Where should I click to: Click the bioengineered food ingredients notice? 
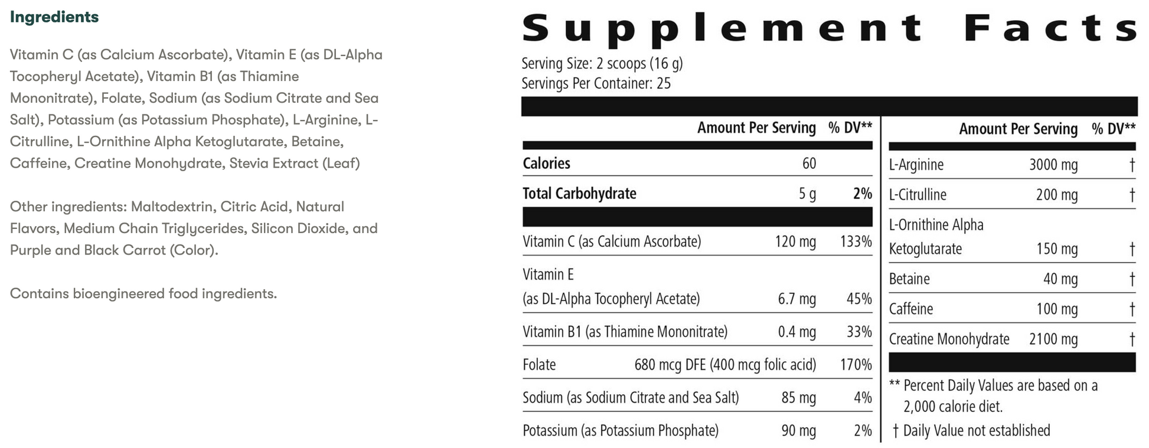[x=143, y=293]
